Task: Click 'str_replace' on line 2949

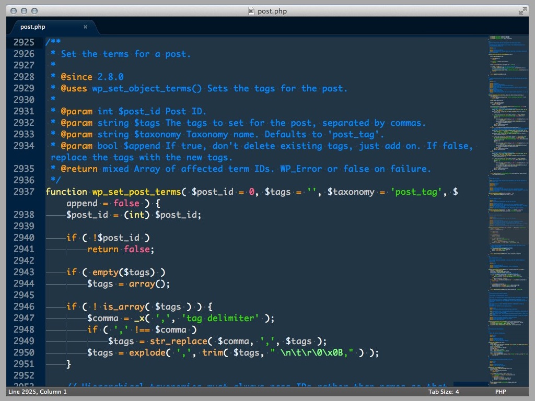Action: click(x=179, y=341)
